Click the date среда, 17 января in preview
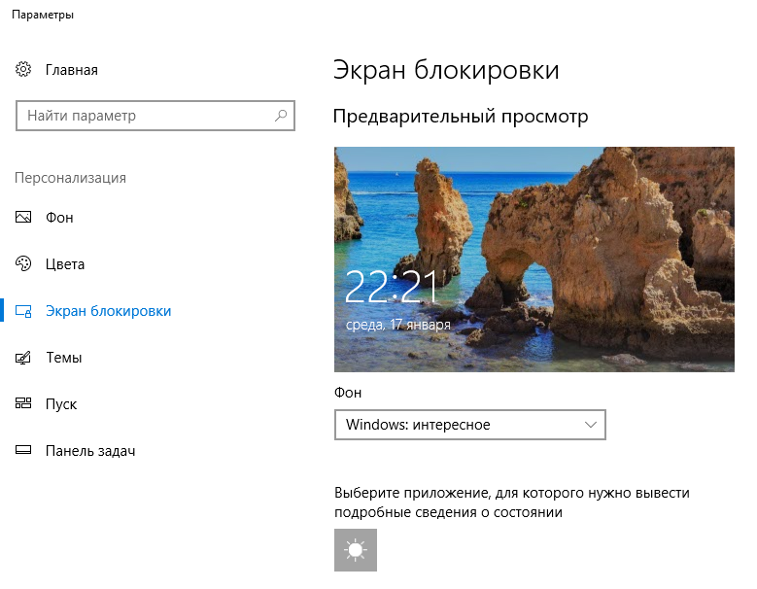The image size is (757, 589). click(398, 325)
